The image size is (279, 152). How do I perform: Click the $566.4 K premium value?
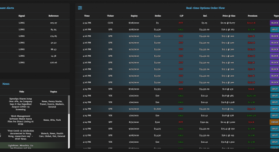tap(251, 116)
